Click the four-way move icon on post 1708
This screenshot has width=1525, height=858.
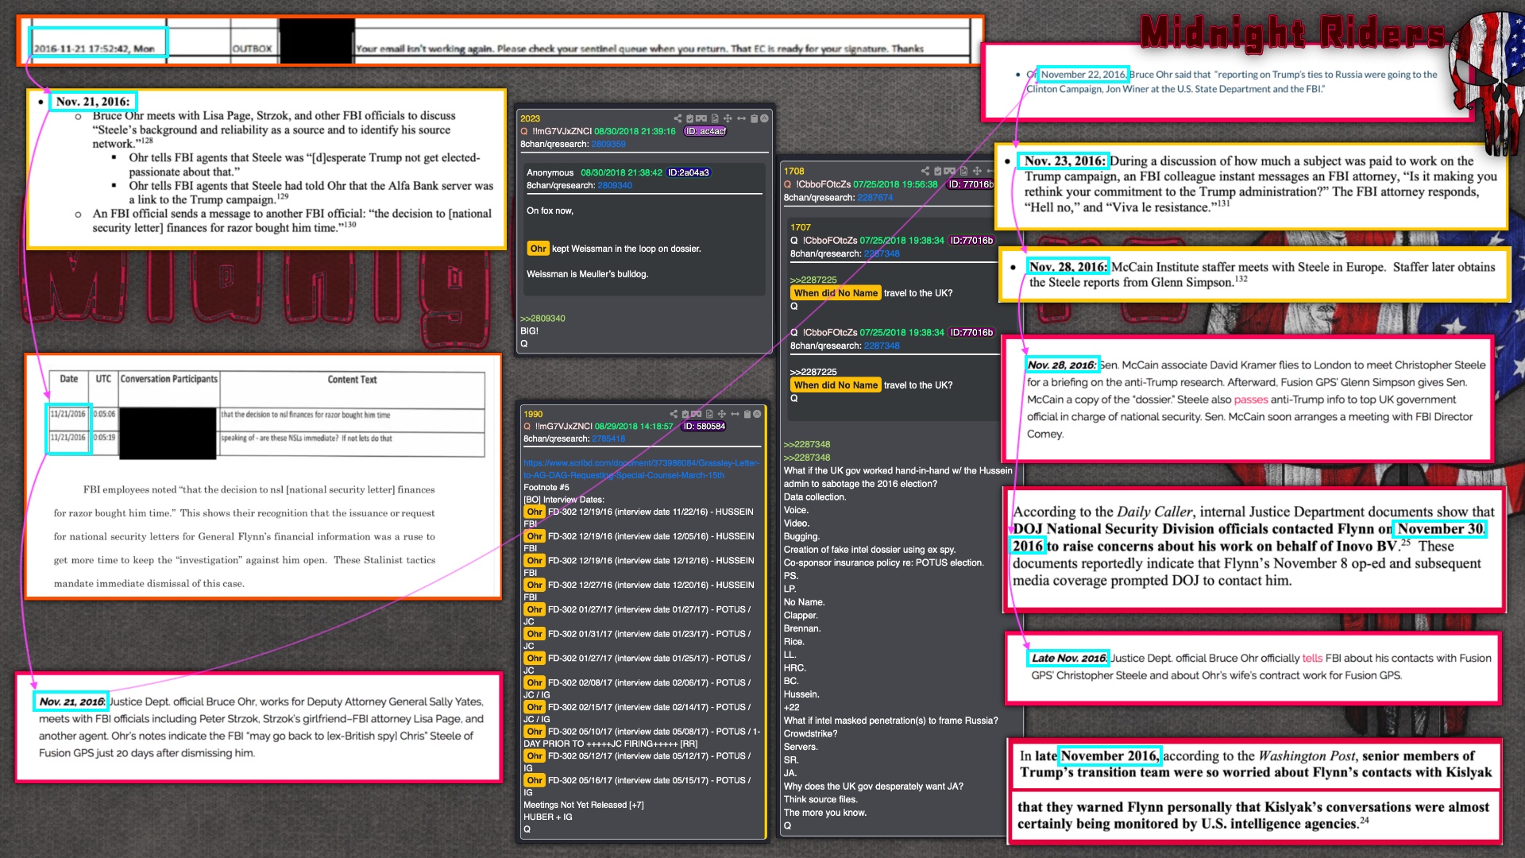(x=977, y=171)
